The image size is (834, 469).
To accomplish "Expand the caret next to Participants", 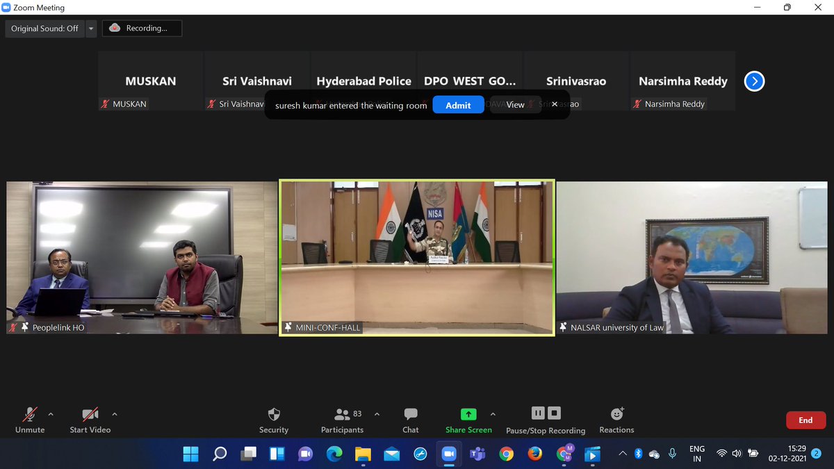I will pyautogui.click(x=377, y=414).
